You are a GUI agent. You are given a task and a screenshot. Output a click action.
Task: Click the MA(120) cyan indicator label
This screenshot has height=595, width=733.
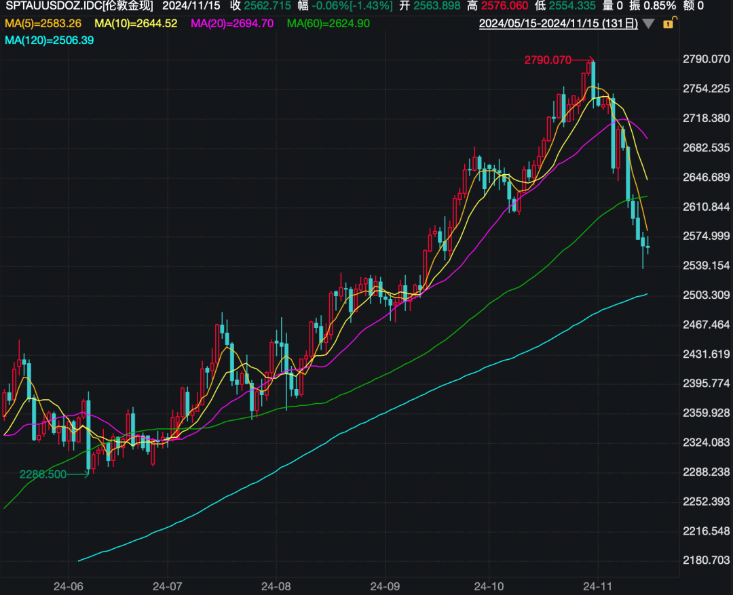point(49,41)
